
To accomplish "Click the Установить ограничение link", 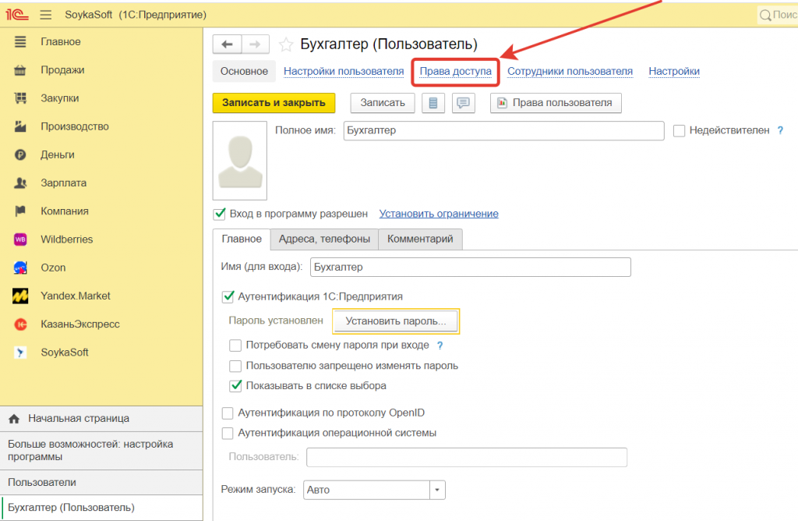I will tap(438, 214).
